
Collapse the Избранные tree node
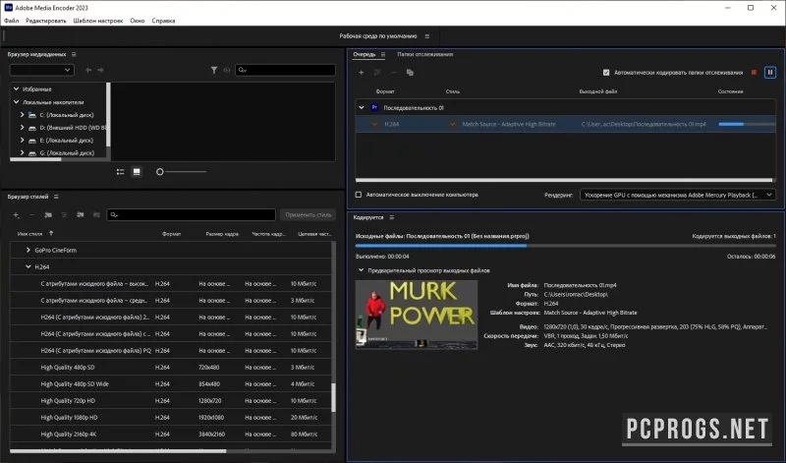[16, 88]
